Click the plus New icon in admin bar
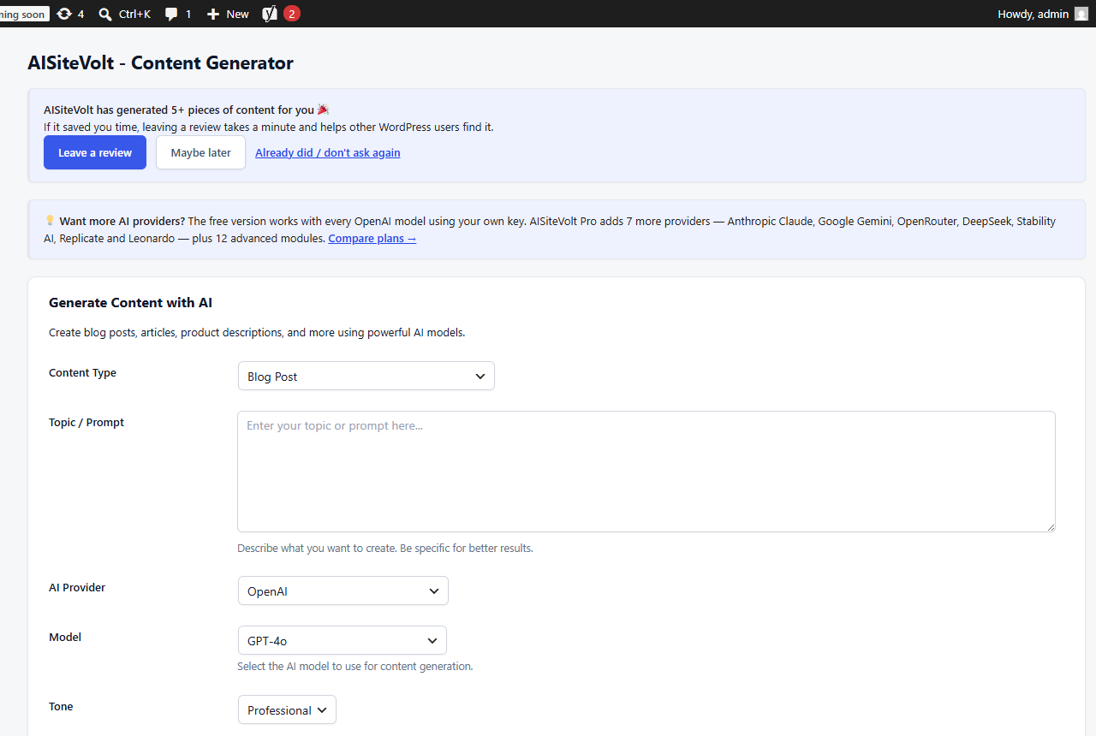 click(x=213, y=14)
